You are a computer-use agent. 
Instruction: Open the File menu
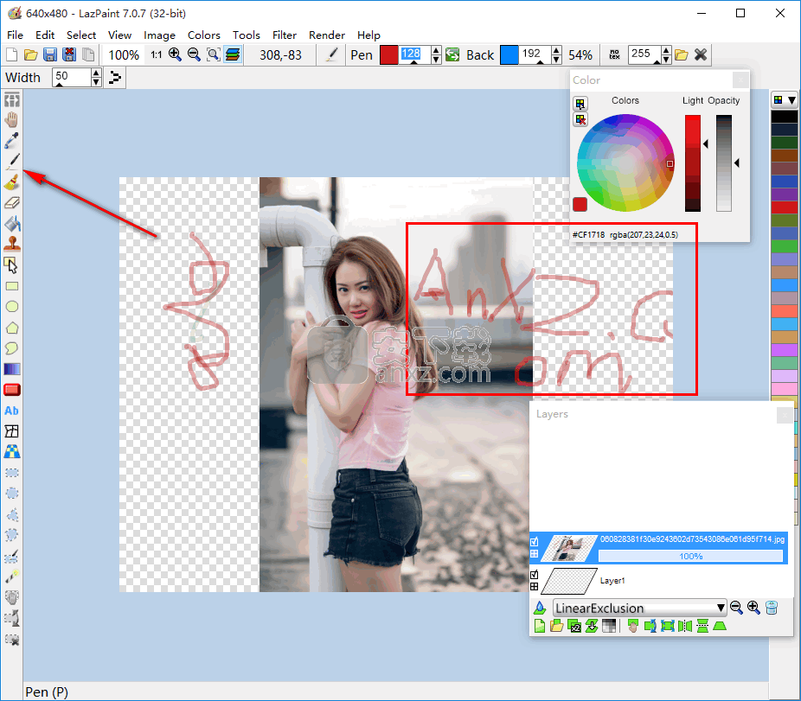(15, 35)
